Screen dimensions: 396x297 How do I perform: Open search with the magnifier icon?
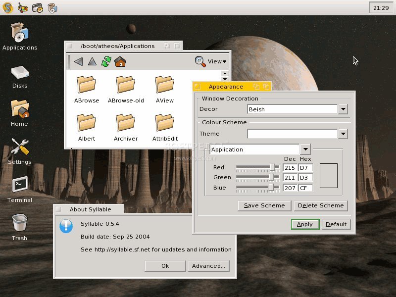(x=199, y=61)
